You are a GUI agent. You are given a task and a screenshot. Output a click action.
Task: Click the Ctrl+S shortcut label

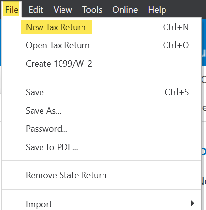coord(177,92)
